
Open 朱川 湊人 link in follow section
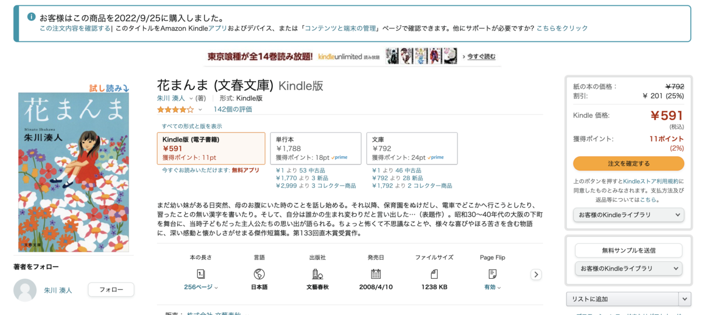[x=58, y=290]
